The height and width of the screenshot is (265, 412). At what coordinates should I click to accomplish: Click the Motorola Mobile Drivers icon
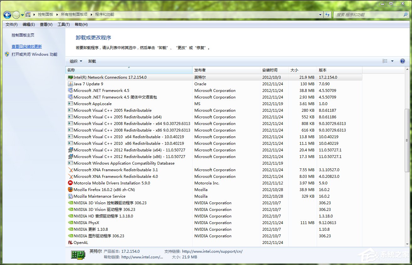70,183
